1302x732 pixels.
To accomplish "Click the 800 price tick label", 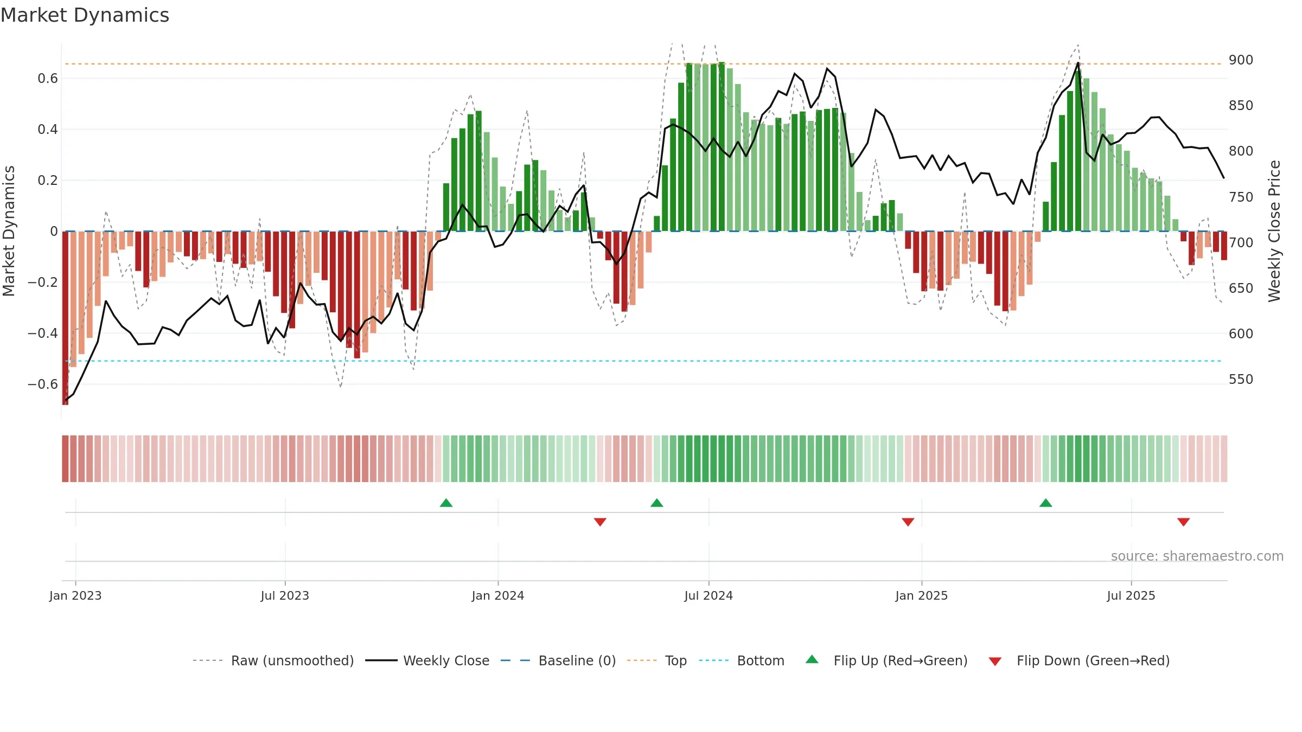I will click(1241, 151).
